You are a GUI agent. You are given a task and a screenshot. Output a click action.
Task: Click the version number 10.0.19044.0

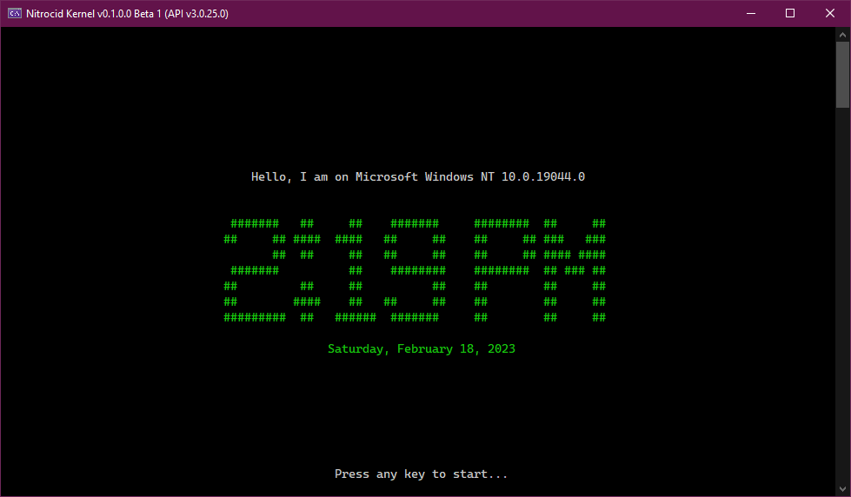tap(543, 176)
